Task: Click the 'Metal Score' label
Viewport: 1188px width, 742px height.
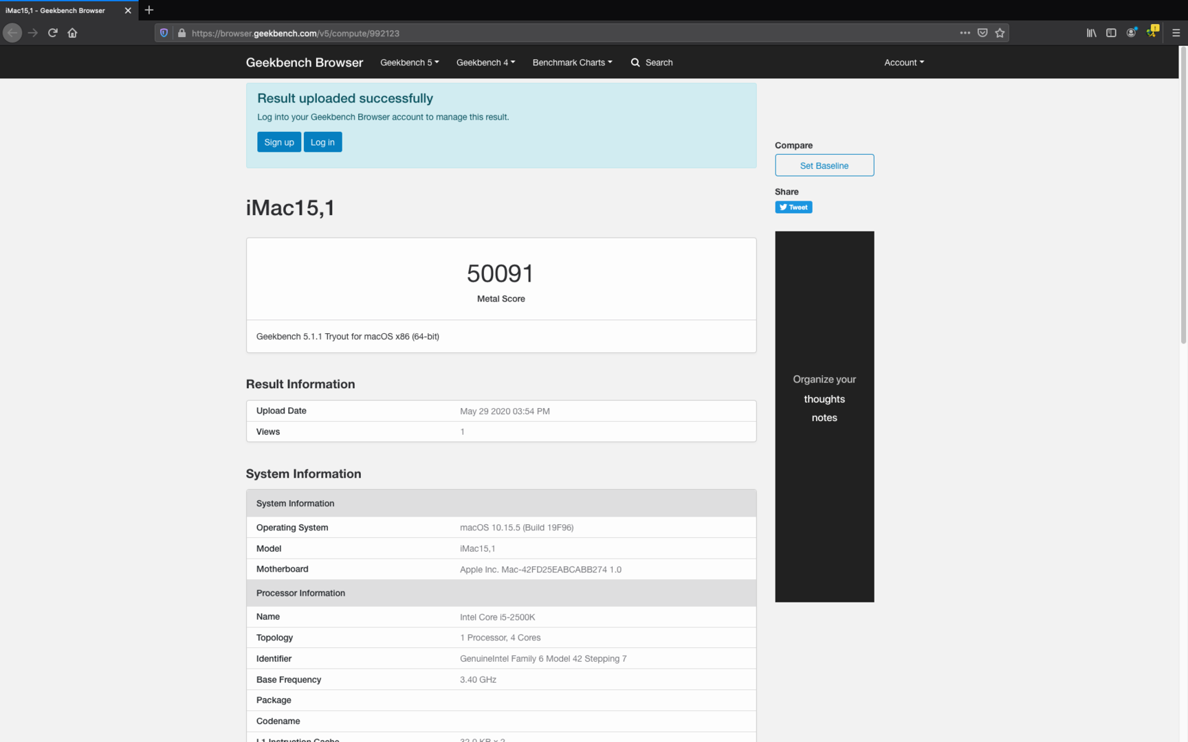Action: 501,299
